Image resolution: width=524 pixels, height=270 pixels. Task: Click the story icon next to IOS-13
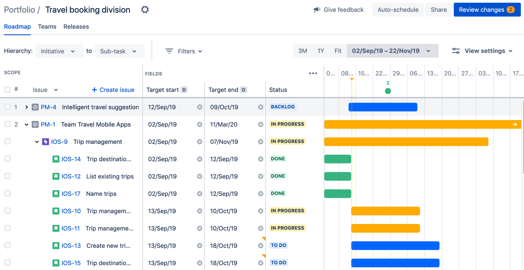56,246
